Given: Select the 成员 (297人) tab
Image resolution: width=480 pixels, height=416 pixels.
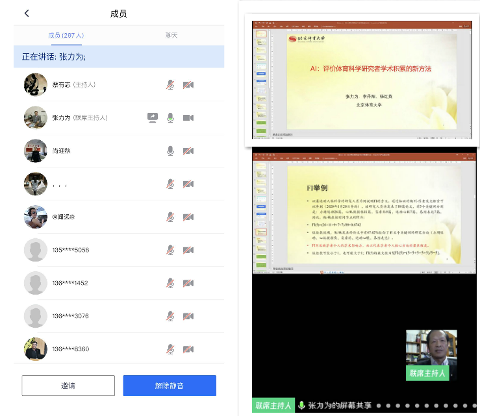Looking at the screenshot, I should click(66, 35).
